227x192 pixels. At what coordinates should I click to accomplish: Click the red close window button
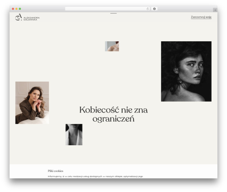(x=13, y=9)
